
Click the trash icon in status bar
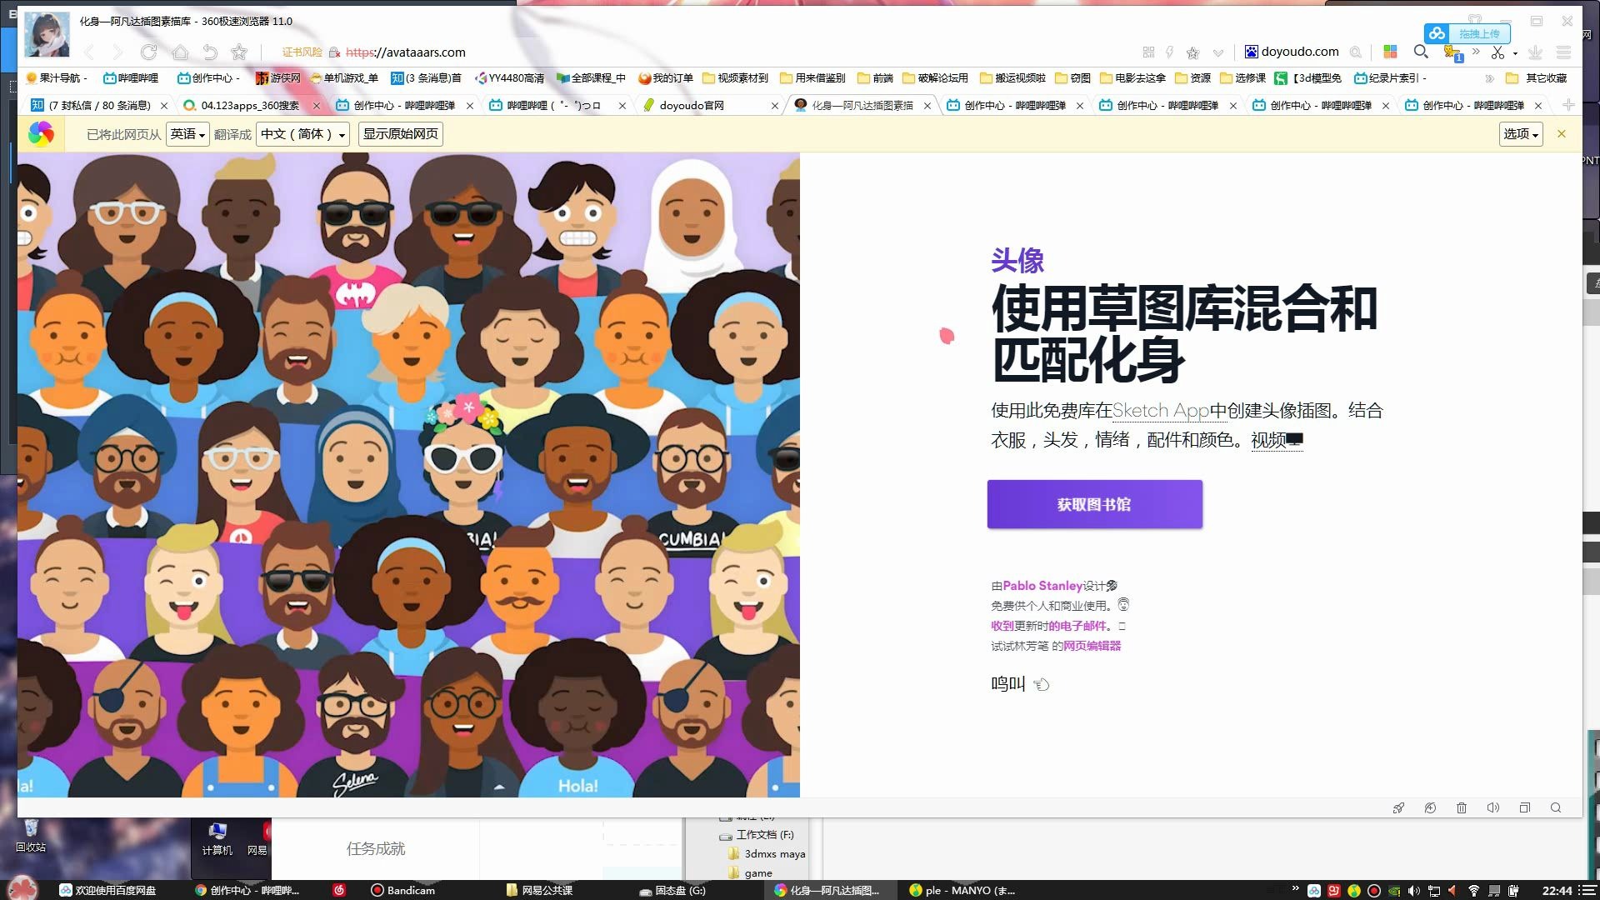coord(1462,807)
